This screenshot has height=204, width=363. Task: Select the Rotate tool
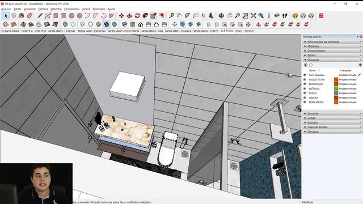[x=137, y=16]
